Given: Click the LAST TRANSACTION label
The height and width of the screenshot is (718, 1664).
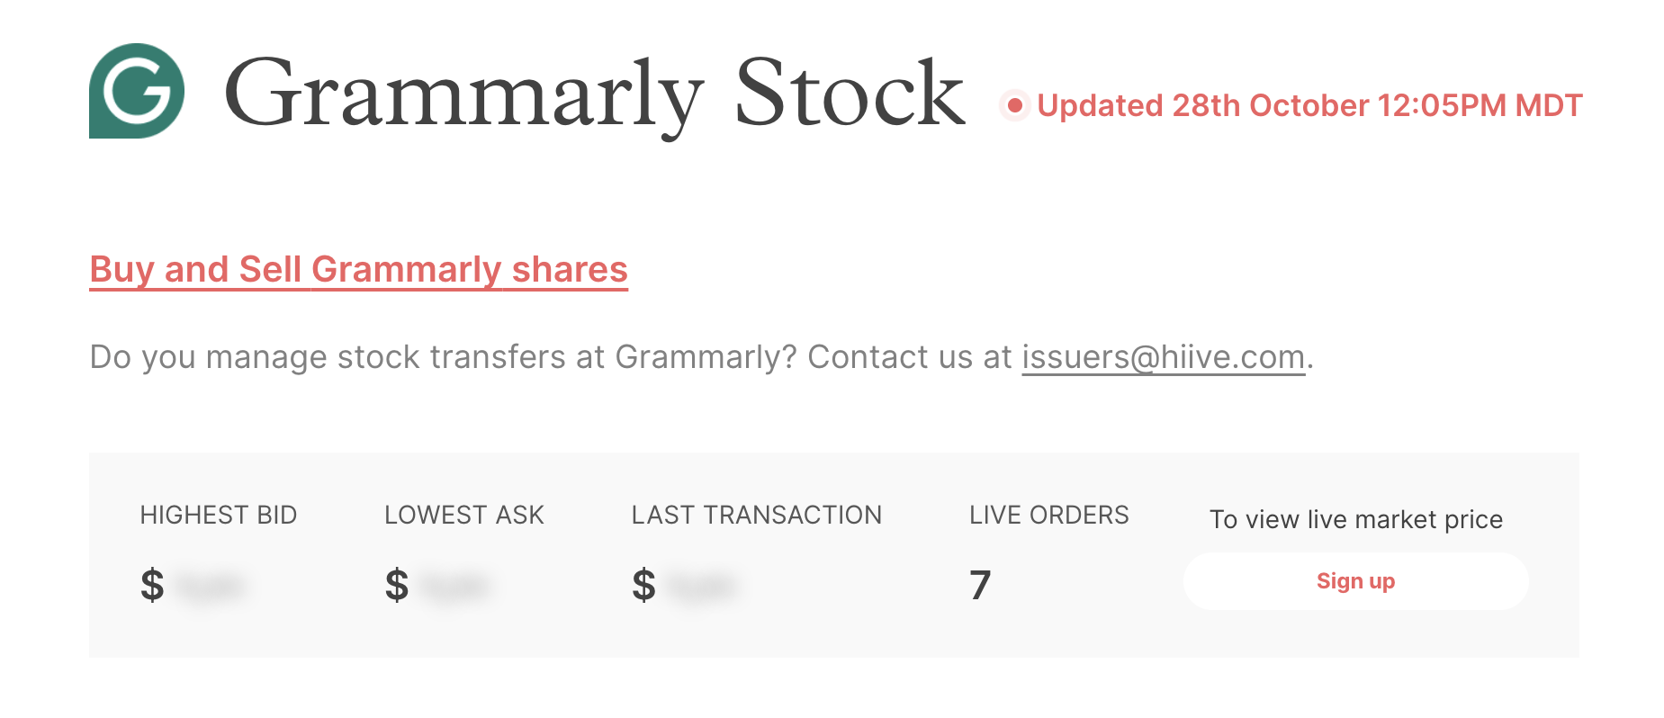Looking at the screenshot, I should coord(756,515).
